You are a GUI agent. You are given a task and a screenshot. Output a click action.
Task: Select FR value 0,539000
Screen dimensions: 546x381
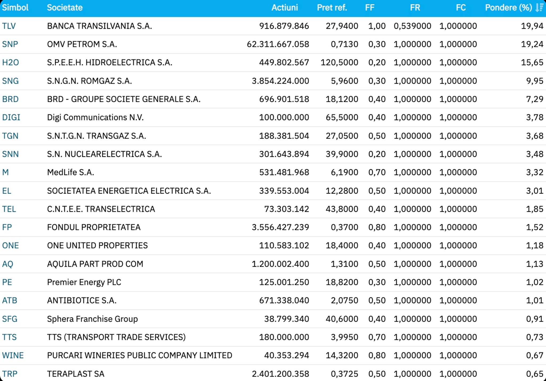pyautogui.click(x=412, y=26)
